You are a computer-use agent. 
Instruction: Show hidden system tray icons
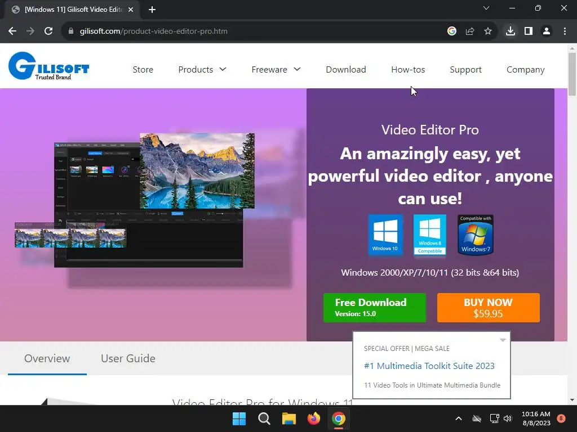coord(459,418)
